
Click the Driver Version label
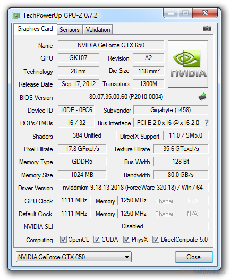36,188
